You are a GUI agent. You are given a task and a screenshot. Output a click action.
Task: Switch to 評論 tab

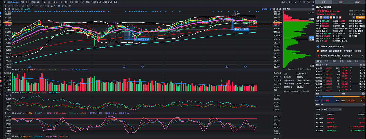tap(357, 2)
